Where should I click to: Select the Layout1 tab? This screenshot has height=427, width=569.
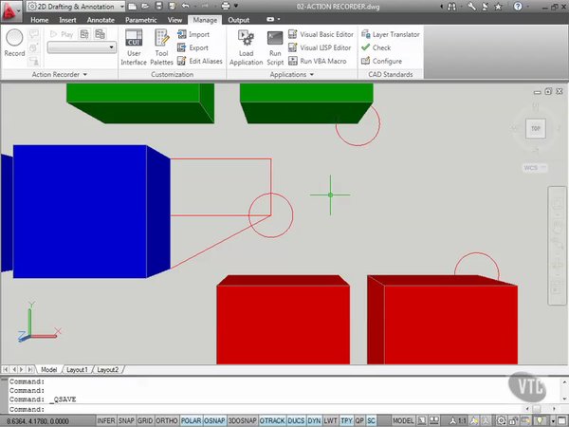click(77, 370)
